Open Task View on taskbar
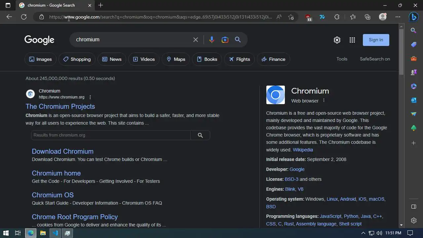 [18, 233]
